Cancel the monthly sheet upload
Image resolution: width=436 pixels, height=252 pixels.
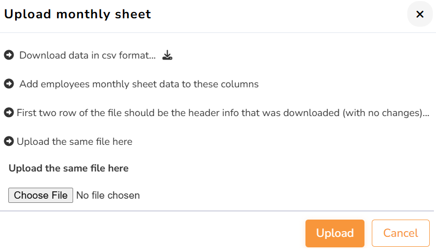click(x=400, y=233)
